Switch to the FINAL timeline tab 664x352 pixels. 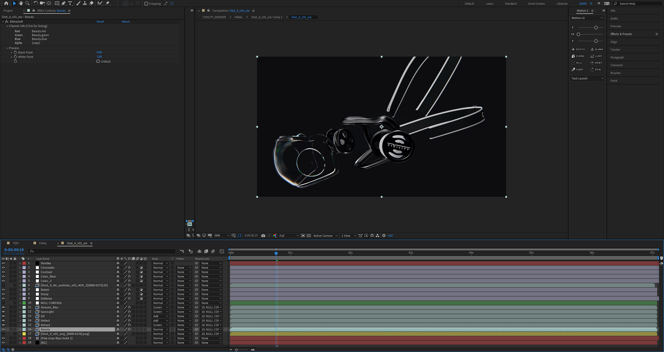pos(43,243)
